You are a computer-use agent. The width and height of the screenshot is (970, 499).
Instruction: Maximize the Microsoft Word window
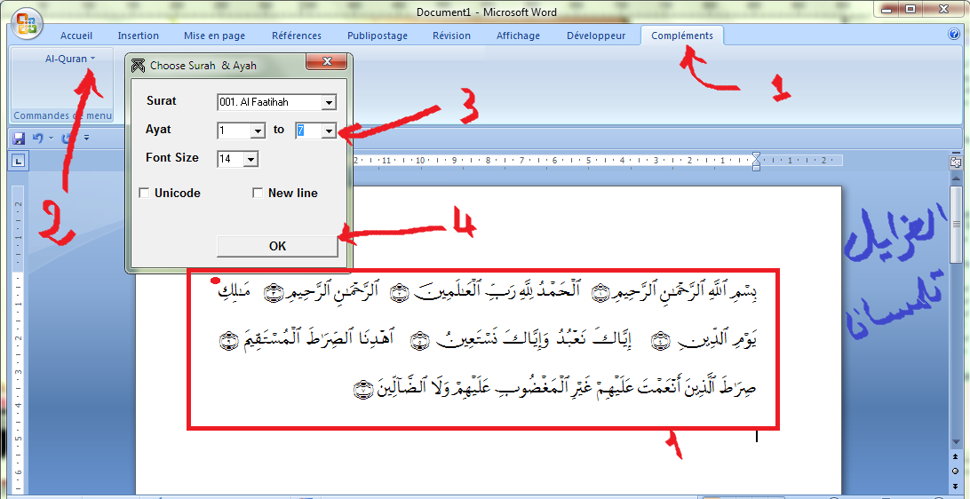pos(910,9)
